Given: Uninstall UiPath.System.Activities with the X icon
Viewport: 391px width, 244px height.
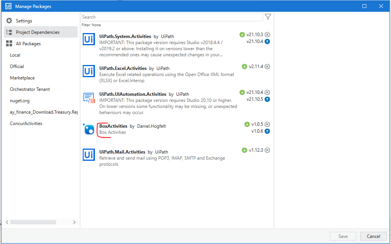Looking at the screenshot, I should [267, 35].
